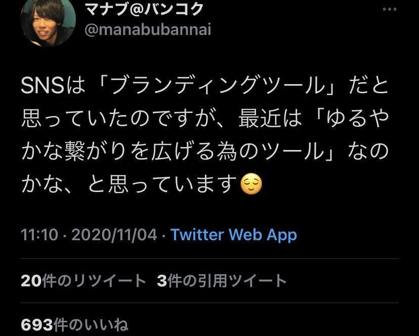Screen dimensions: 419x336
Task: Open the @manabubannai handle link
Action: pyautogui.click(x=148, y=30)
